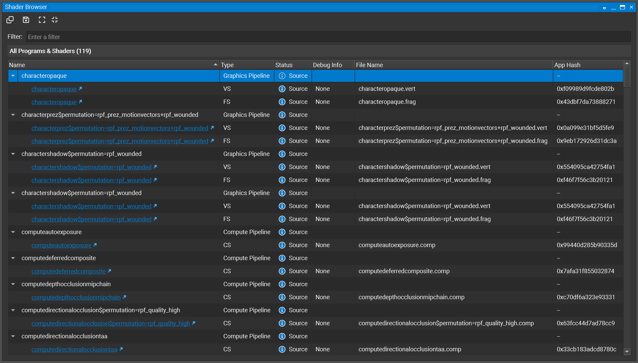Click the info icon for computedepthocclusionmipchain CS

pos(282,297)
